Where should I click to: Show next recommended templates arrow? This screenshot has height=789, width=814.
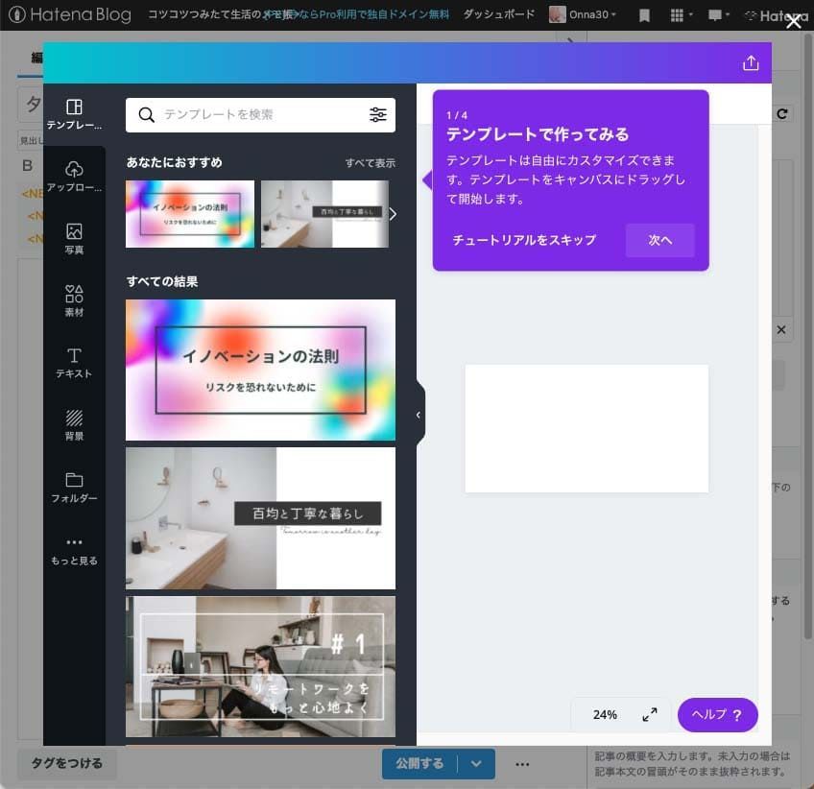(393, 214)
